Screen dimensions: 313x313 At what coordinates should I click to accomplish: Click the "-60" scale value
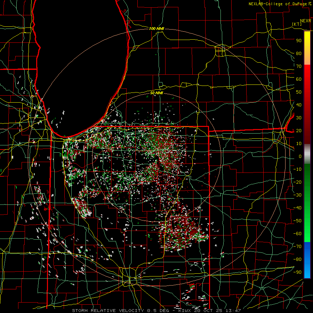(x=297, y=234)
